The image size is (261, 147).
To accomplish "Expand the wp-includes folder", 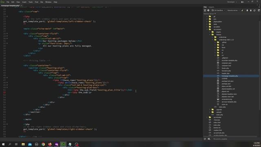I will [207, 117].
